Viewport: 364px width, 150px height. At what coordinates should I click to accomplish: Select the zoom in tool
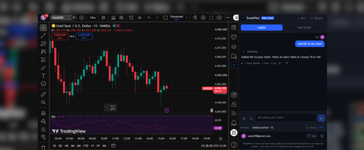(43, 102)
